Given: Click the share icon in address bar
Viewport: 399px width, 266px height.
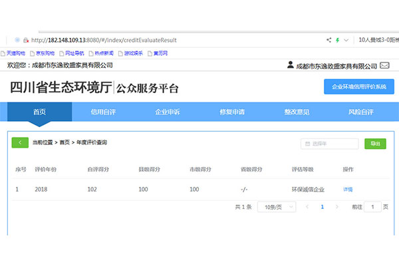Looking at the screenshot, I should [x=329, y=40].
